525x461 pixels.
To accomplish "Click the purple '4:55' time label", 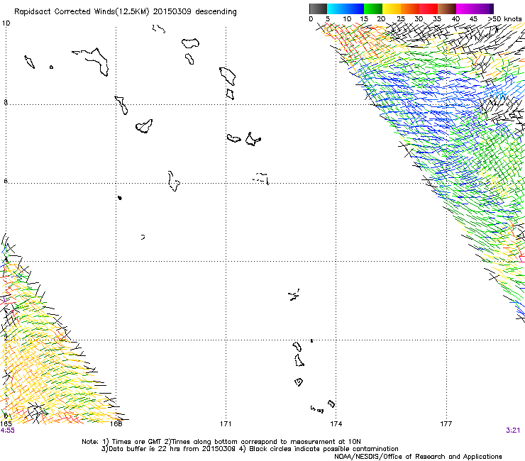I will coord(7,431).
